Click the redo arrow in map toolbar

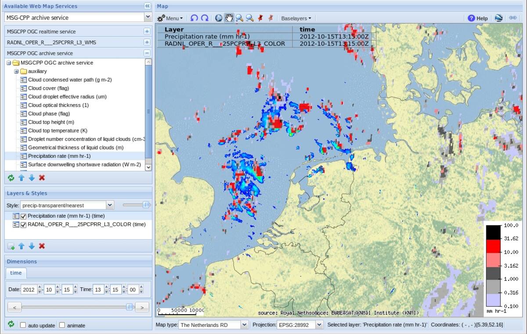pos(205,18)
